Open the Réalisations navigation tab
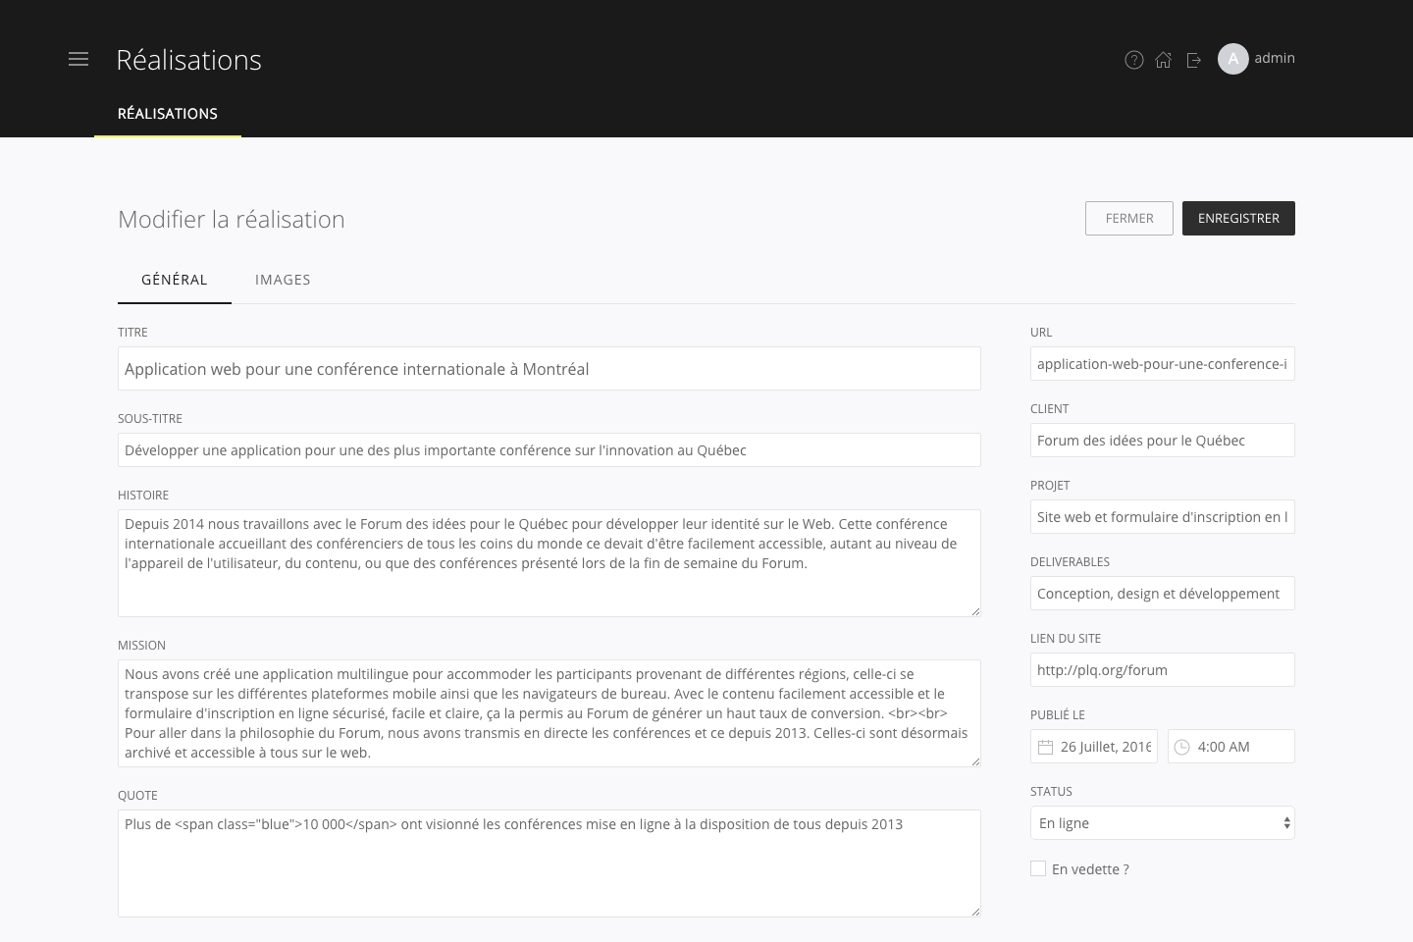Screen dimensions: 1413x942 pos(168,114)
